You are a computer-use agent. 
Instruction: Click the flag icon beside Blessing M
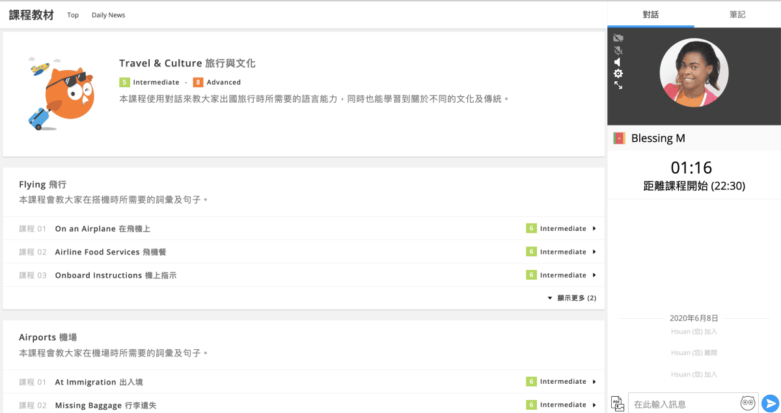click(x=619, y=138)
